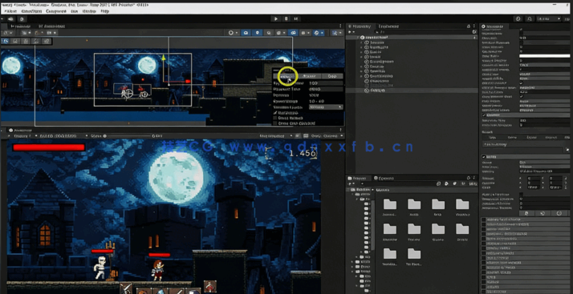Click the Playback Speed field in particle popup

click(326, 83)
